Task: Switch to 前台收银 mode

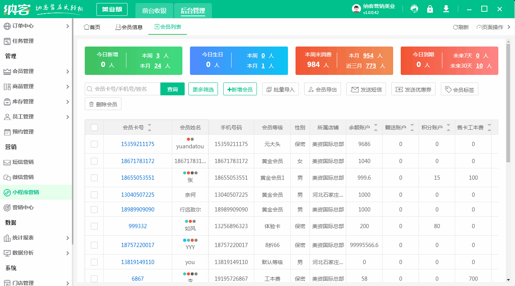Action: (154, 11)
